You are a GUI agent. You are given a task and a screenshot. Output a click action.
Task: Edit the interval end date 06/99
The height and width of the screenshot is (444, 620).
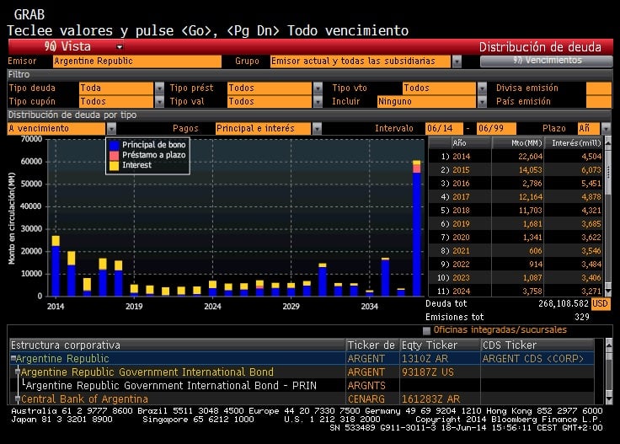click(x=496, y=129)
